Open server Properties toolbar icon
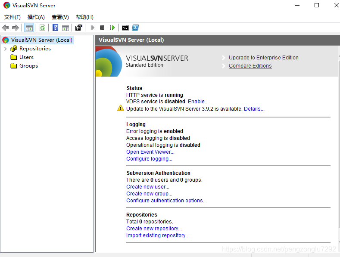 click(x=79, y=28)
